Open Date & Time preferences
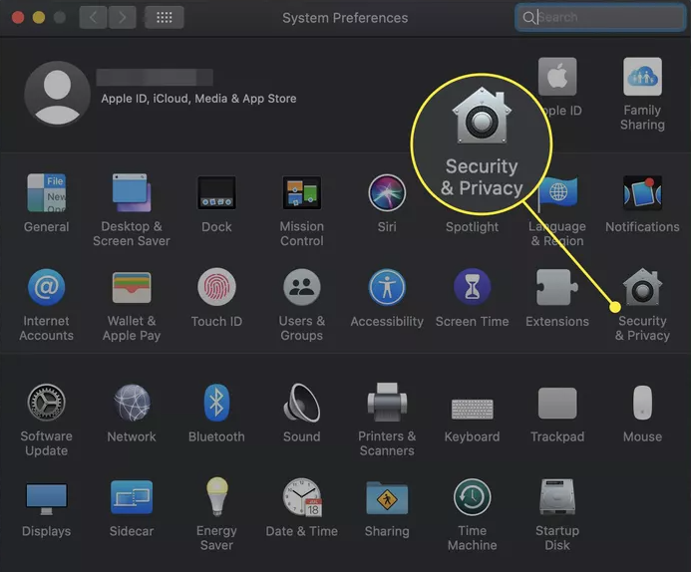This screenshot has height=572, width=691. point(302,497)
